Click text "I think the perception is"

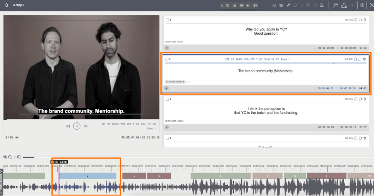(266, 109)
